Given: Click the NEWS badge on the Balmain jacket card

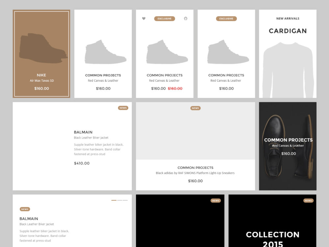Looking at the screenshot, I should (123, 108).
